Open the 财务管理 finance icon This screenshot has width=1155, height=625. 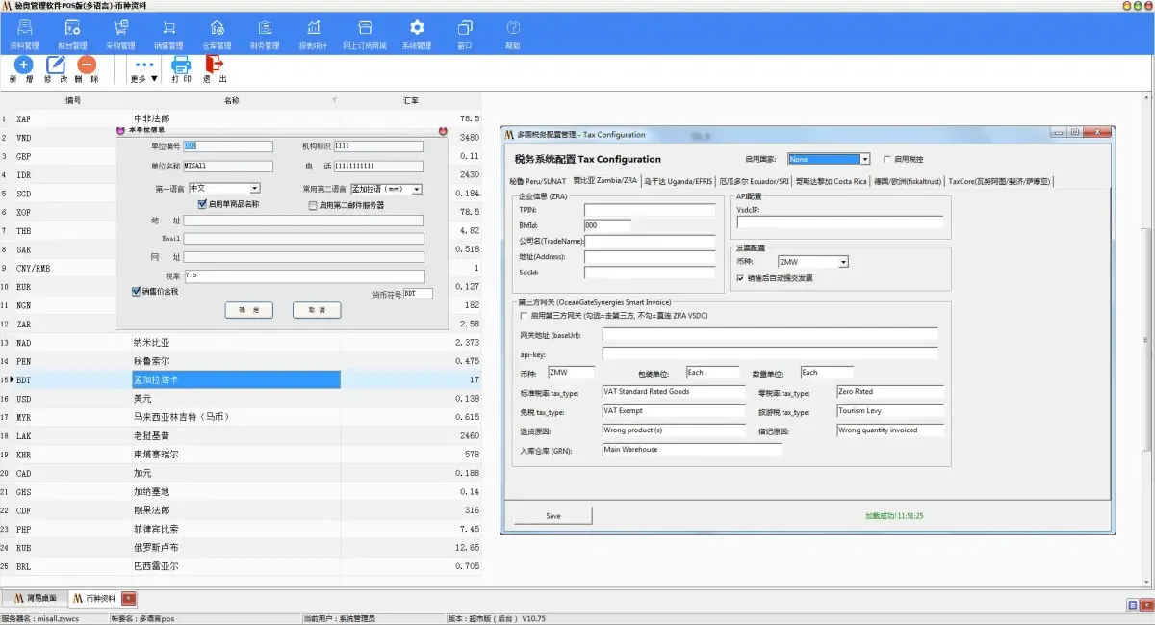265,34
